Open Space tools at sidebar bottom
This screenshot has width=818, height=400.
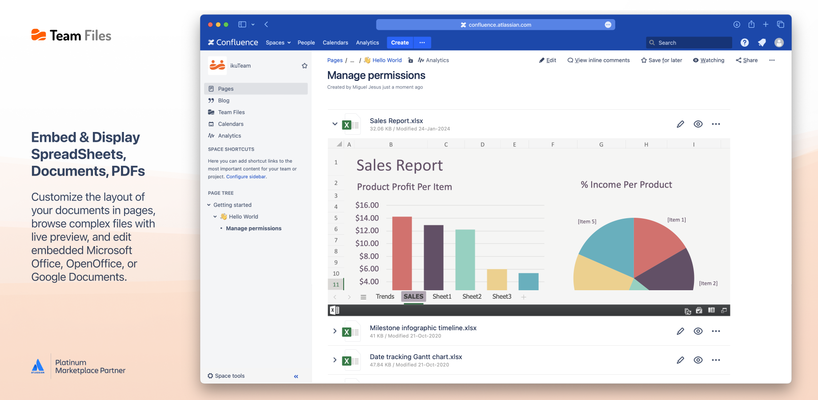tap(226, 376)
